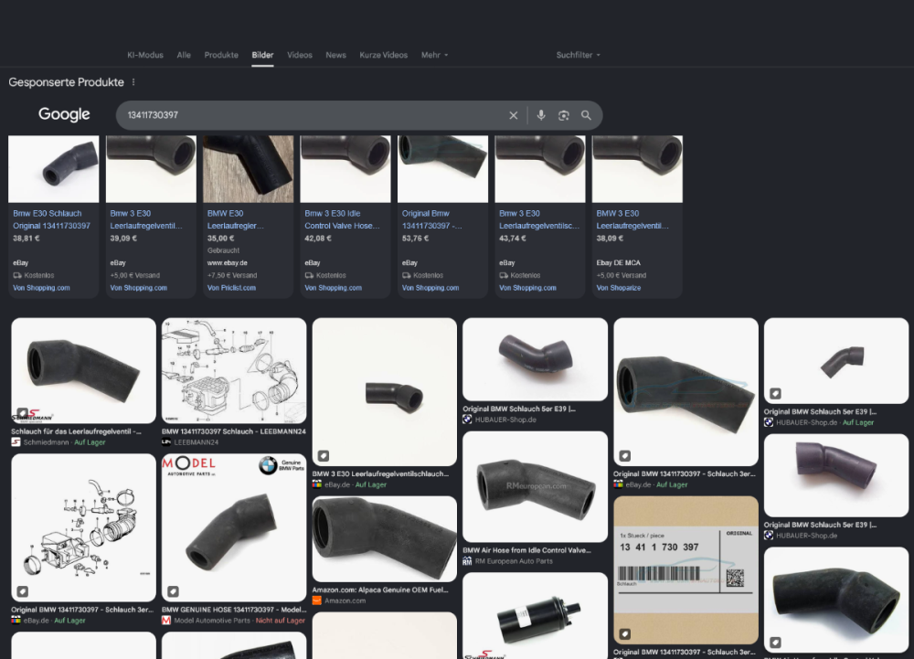Open thumbnail of sponsored 39,09 € hose
914x659 pixels.
(x=151, y=169)
